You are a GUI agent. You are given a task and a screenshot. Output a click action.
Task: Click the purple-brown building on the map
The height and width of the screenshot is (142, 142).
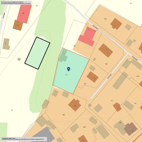tap(131, 129)
